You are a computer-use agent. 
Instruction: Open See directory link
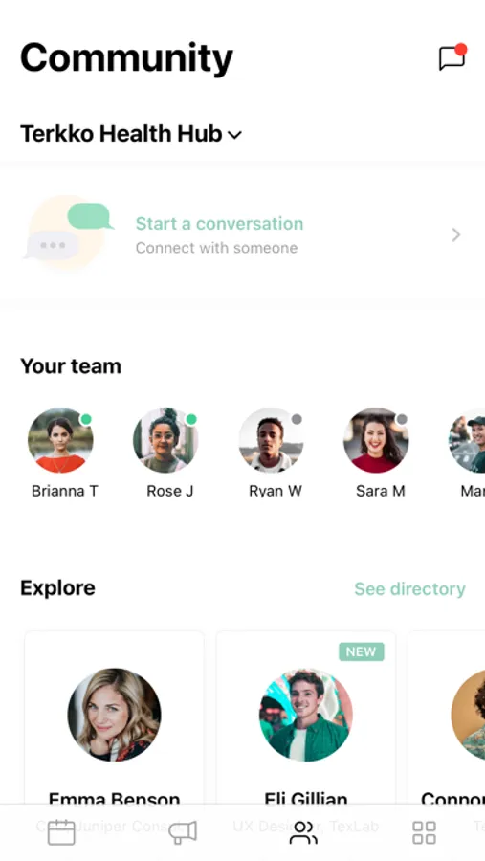(x=409, y=588)
